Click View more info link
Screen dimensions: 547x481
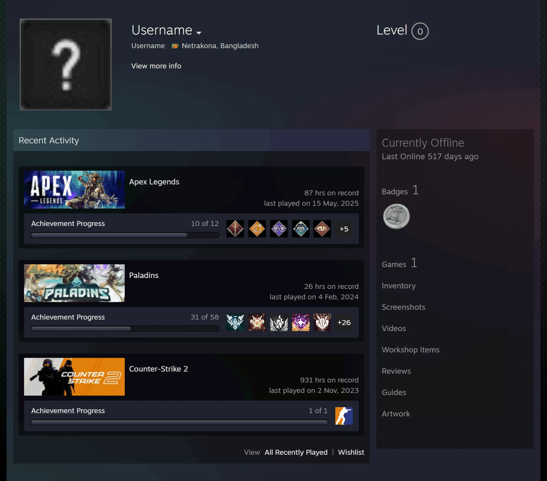coord(156,66)
